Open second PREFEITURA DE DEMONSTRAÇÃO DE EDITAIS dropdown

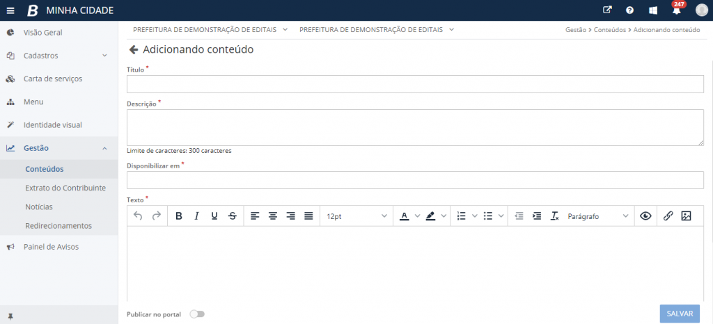377,29
